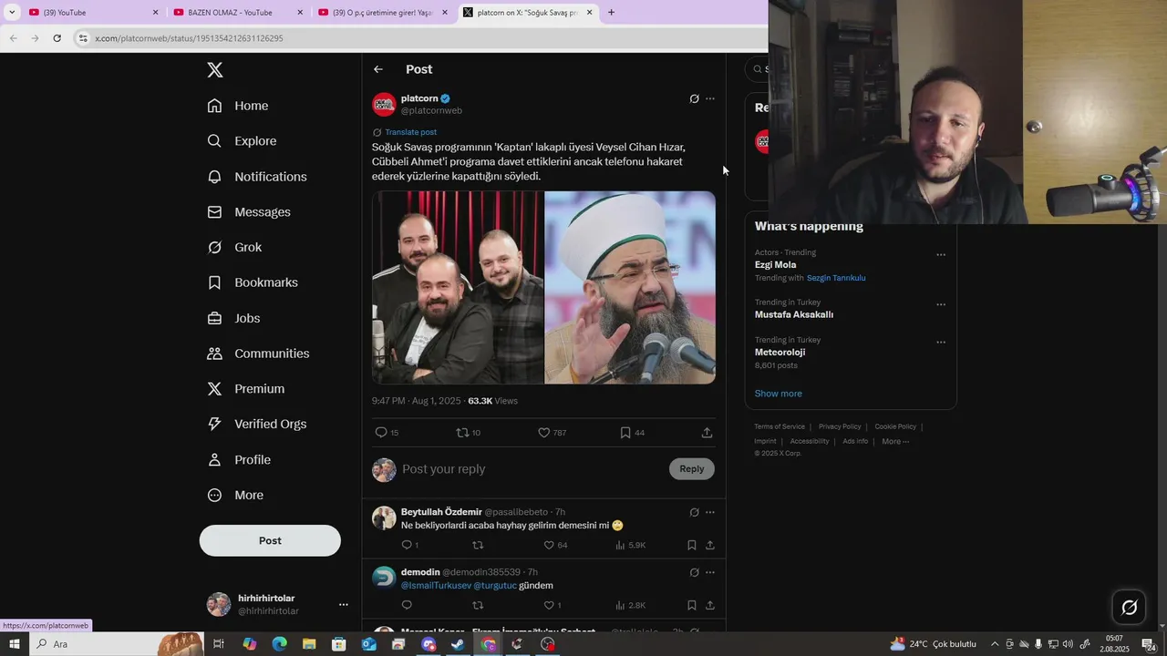This screenshot has height=656, width=1167.
Task: Repost the platcorn post (10 reposts)
Action: point(468,433)
